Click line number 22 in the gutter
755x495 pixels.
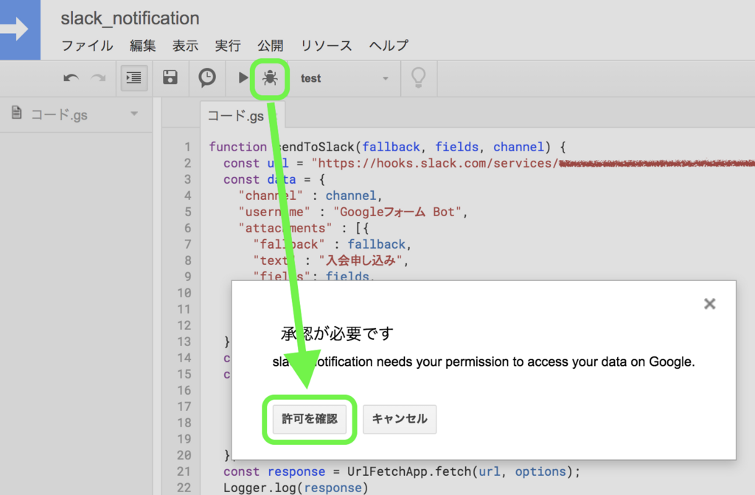point(184,488)
